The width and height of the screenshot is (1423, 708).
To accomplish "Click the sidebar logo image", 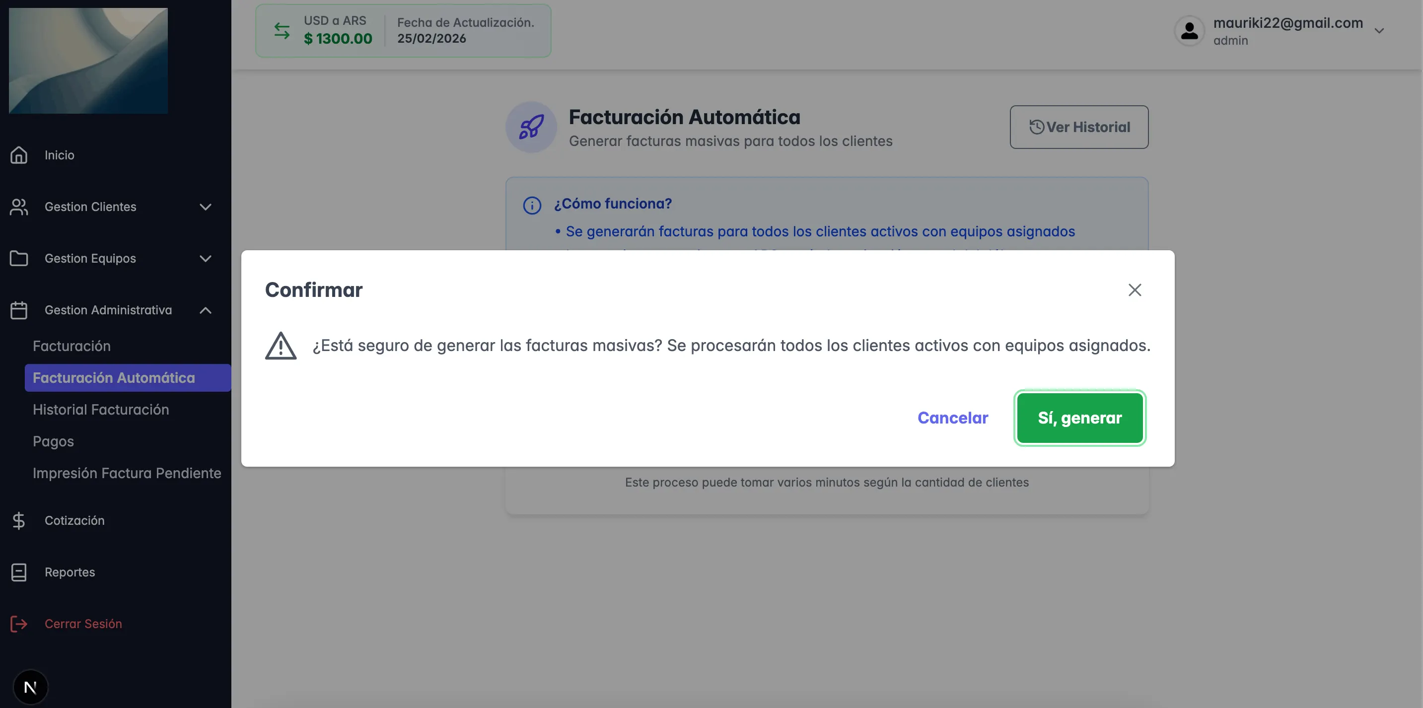I will click(88, 61).
